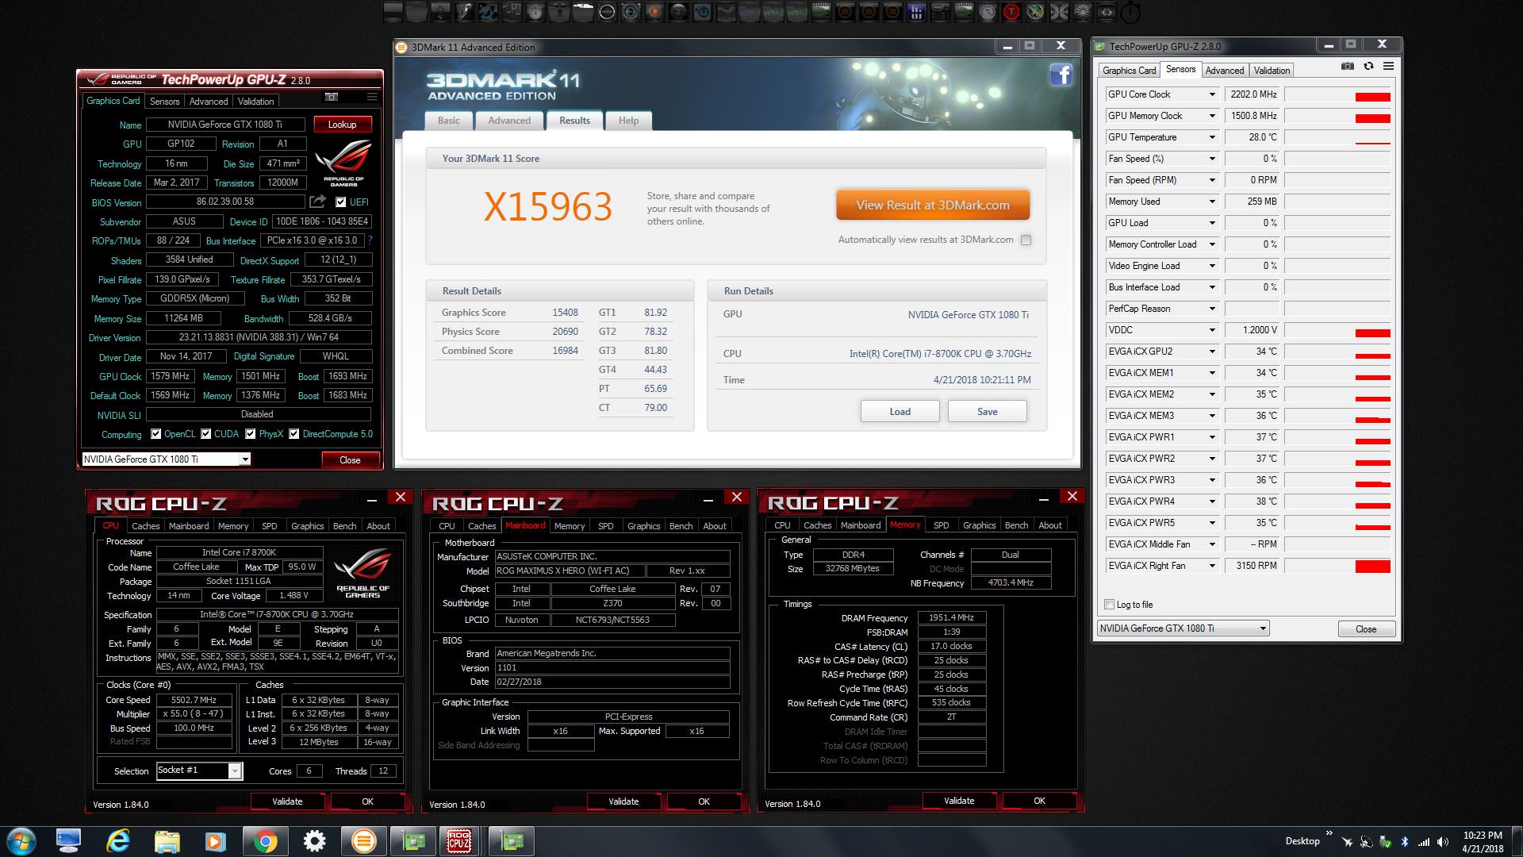Click View Result at 3DMark.com button
Viewport: 1523px width, 857px height.
(933, 205)
